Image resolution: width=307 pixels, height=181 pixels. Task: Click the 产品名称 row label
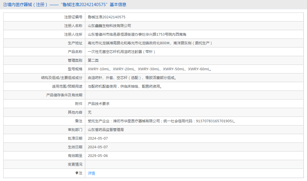tap(75, 52)
